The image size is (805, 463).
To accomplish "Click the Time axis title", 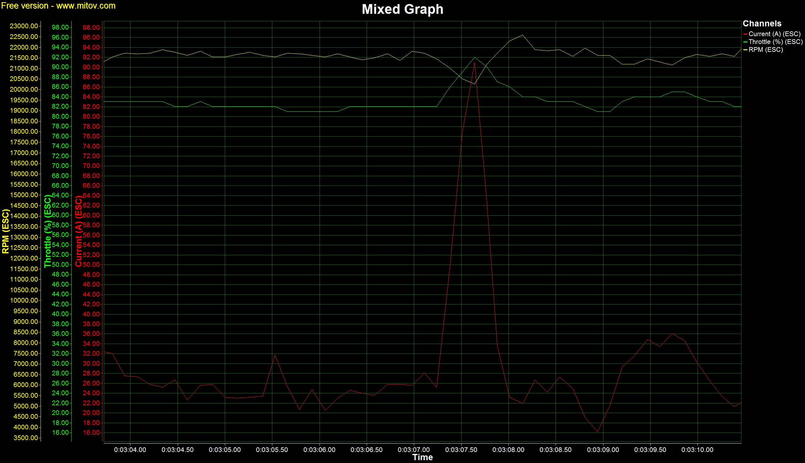I will coord(422,457).
